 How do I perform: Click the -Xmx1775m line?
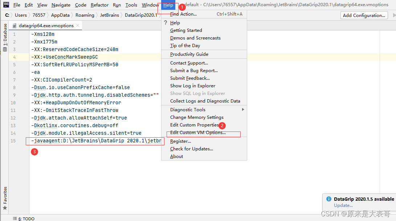[x=44, y=42]
